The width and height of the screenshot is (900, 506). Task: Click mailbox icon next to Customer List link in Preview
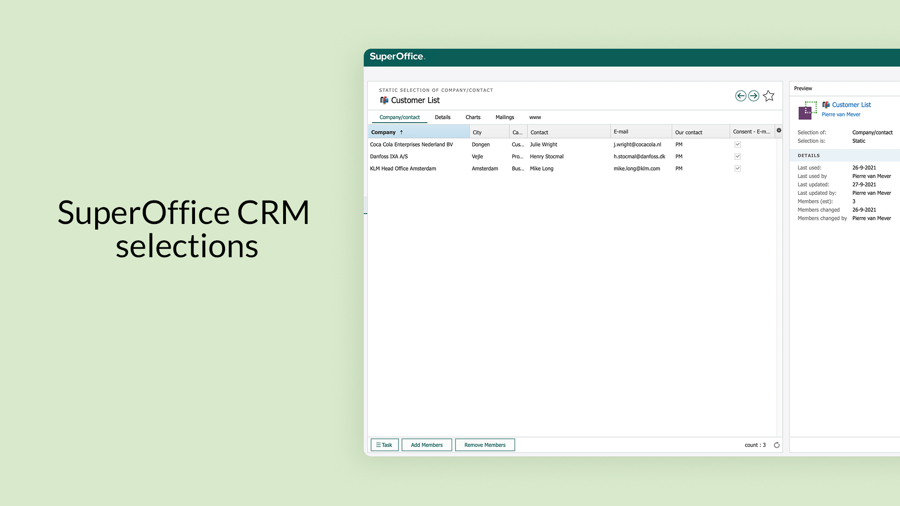[826, 105]
